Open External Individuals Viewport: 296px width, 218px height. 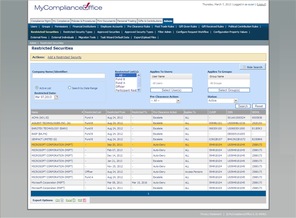pos(62,38)
